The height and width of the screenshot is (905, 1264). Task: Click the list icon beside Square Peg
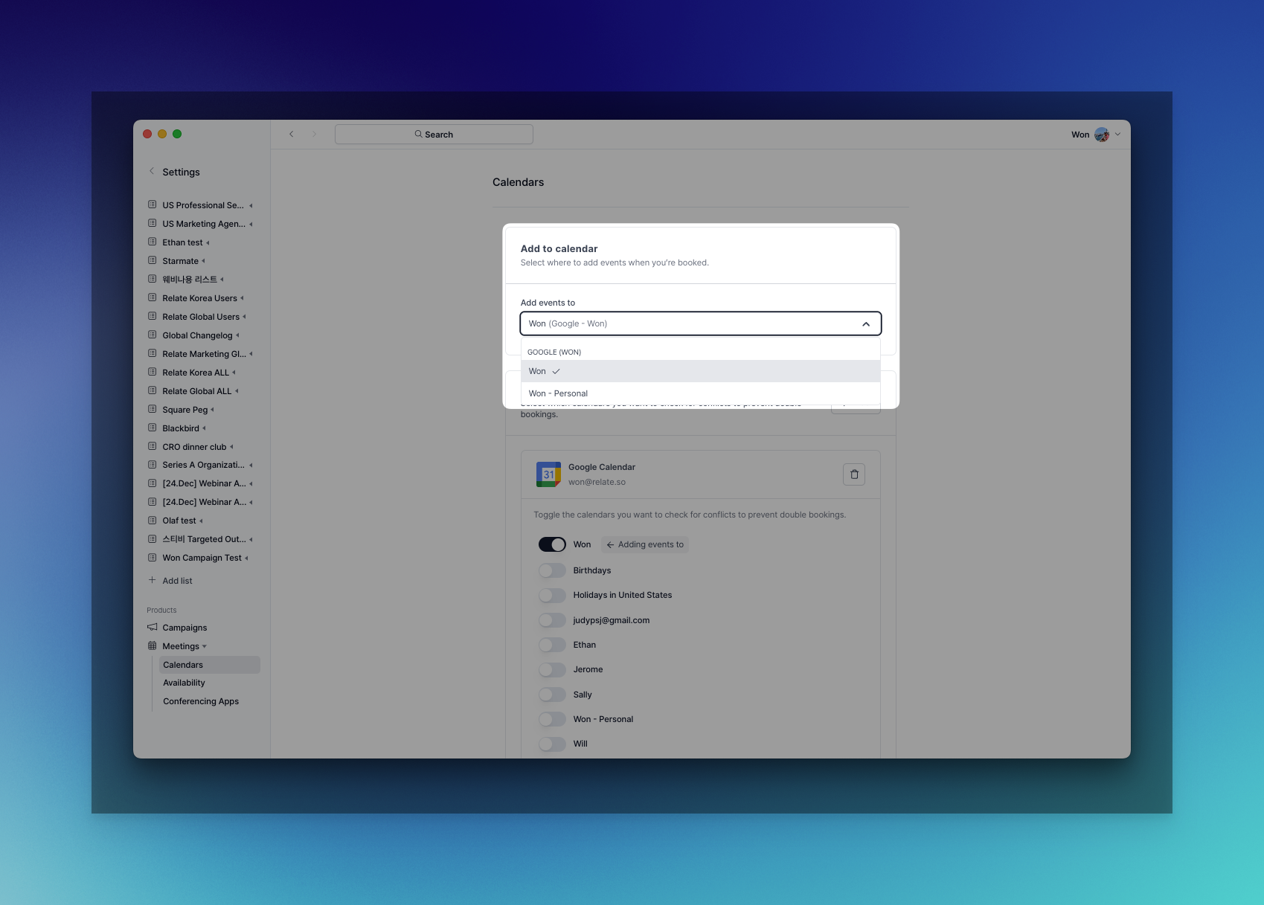tap(152, 409)
